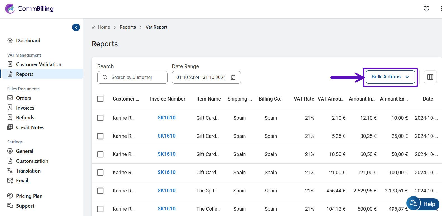Check the row with 2,10 € VAT amount
The image size is (442, 216).
100,118
